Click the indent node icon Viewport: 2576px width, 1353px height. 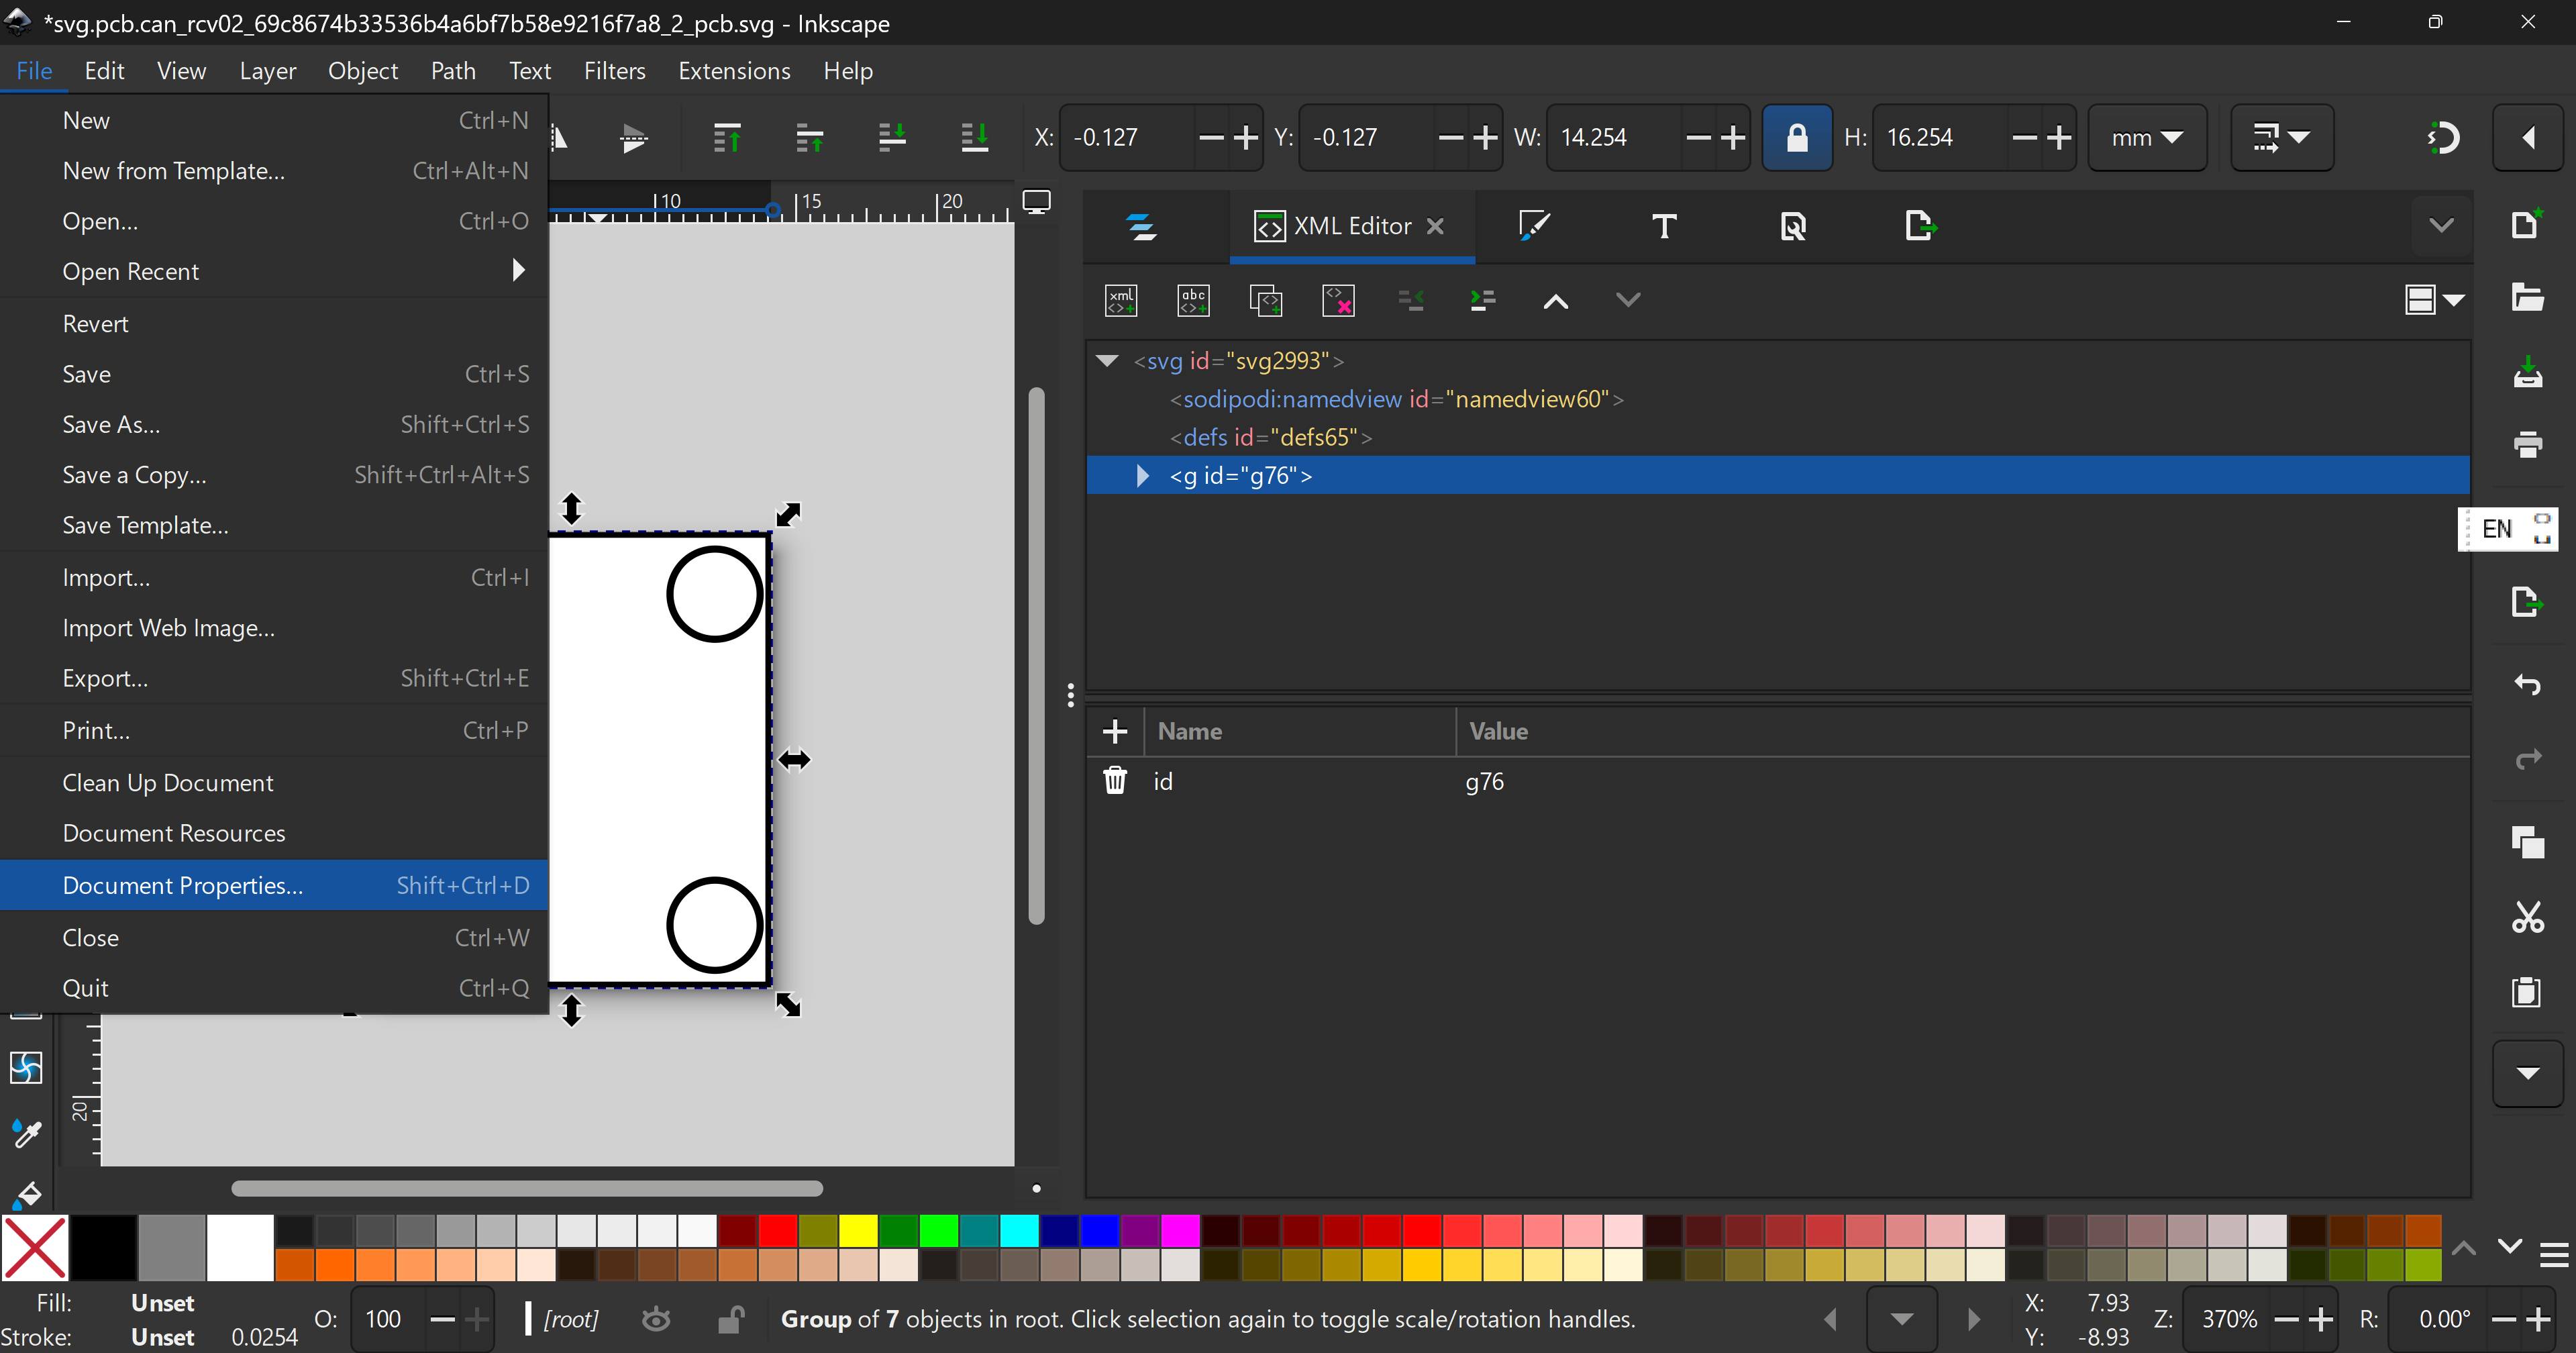click(1482, 299)
